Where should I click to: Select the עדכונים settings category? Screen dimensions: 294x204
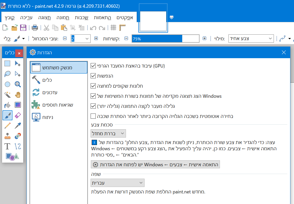click(59, 92)
